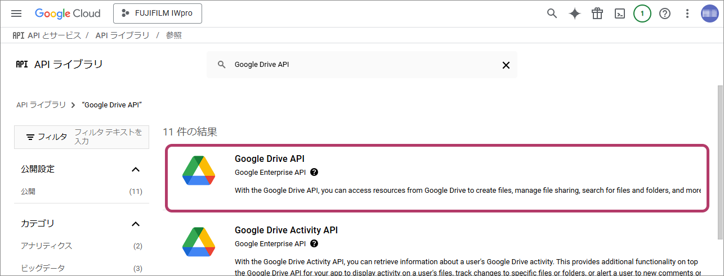Click the gift free trial icon
Image resolution: width=724 pixels, height=276 pixels.
597,13
